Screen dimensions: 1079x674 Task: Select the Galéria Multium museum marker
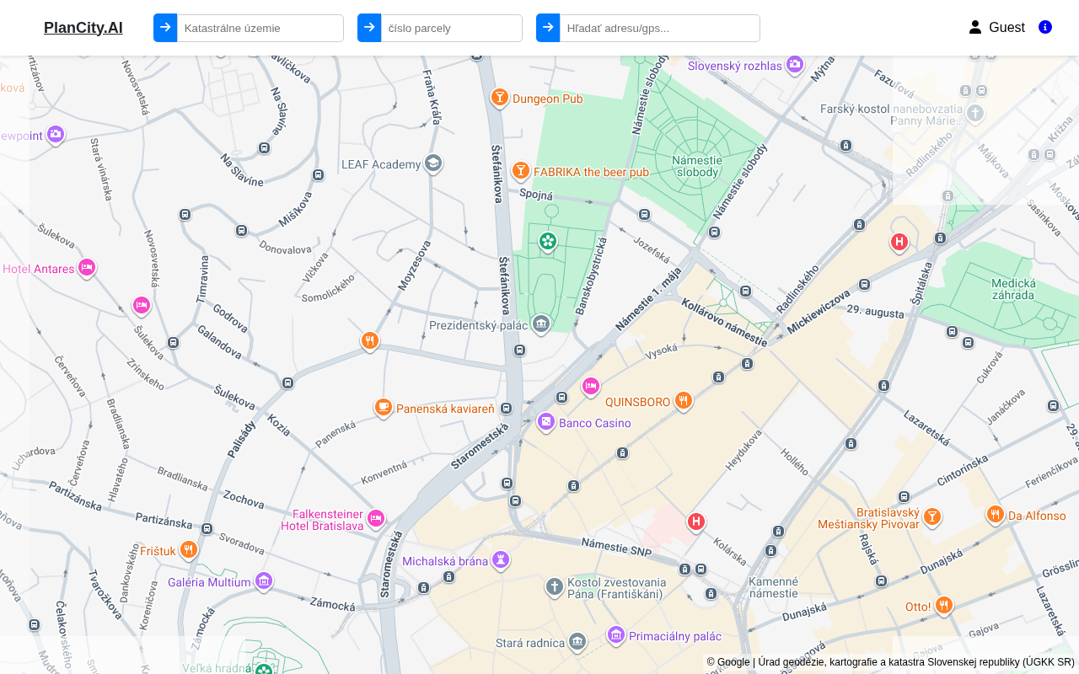[x=264, y=581]
